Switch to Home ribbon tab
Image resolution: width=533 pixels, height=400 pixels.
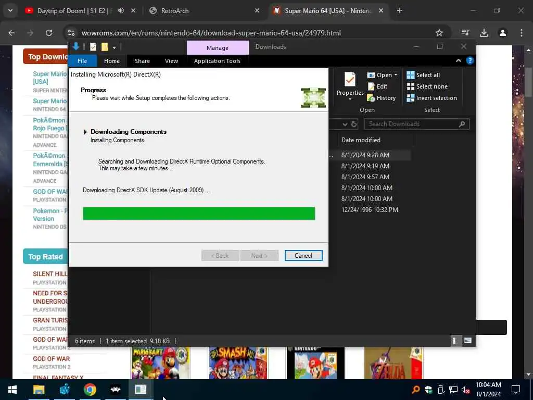112,61
